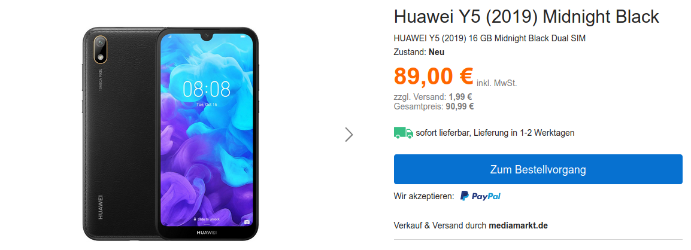
Task: Click the inkl. MwSt. tax note
Action: coord(496,83)
